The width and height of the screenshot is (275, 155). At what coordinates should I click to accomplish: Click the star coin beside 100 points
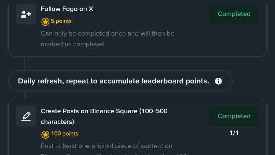(45, 134)
